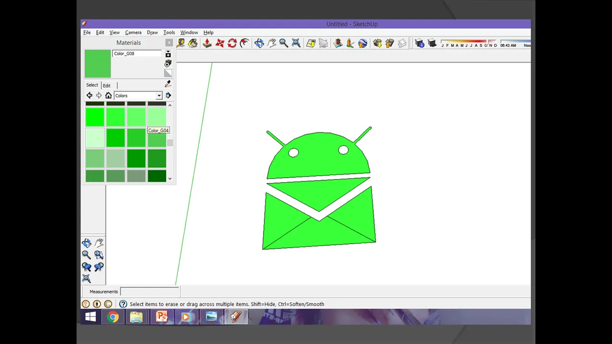Click the Add Location icon
612x344 pixels.
[x=311, y=43]
